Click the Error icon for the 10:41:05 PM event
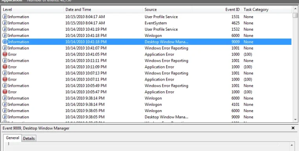The width and height of the screenshot is (299, 151). pyautogui.click(x=5, y=54)
